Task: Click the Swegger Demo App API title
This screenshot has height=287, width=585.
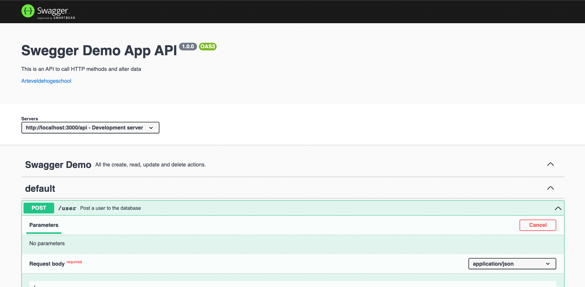Action: (99, 51)
